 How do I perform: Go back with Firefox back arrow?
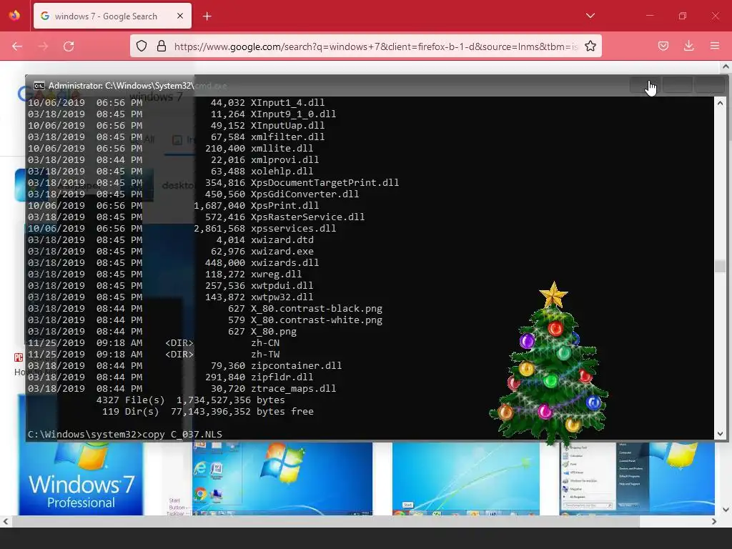[17, 46]
